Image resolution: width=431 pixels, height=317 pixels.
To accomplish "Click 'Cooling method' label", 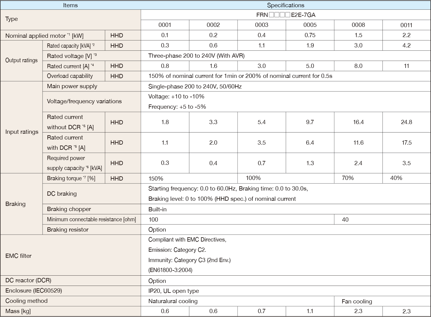I will point(26,301).
